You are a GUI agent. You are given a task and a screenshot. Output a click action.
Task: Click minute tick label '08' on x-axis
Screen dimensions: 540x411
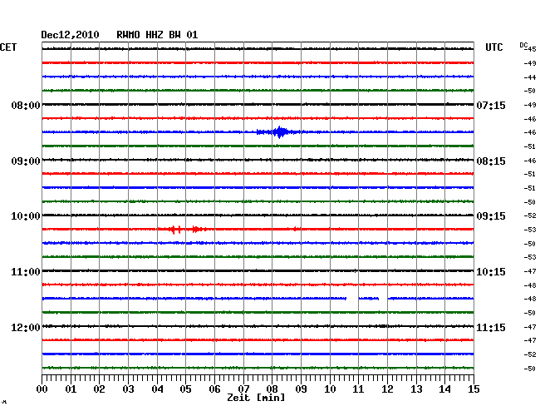click(x=272, y=389)
